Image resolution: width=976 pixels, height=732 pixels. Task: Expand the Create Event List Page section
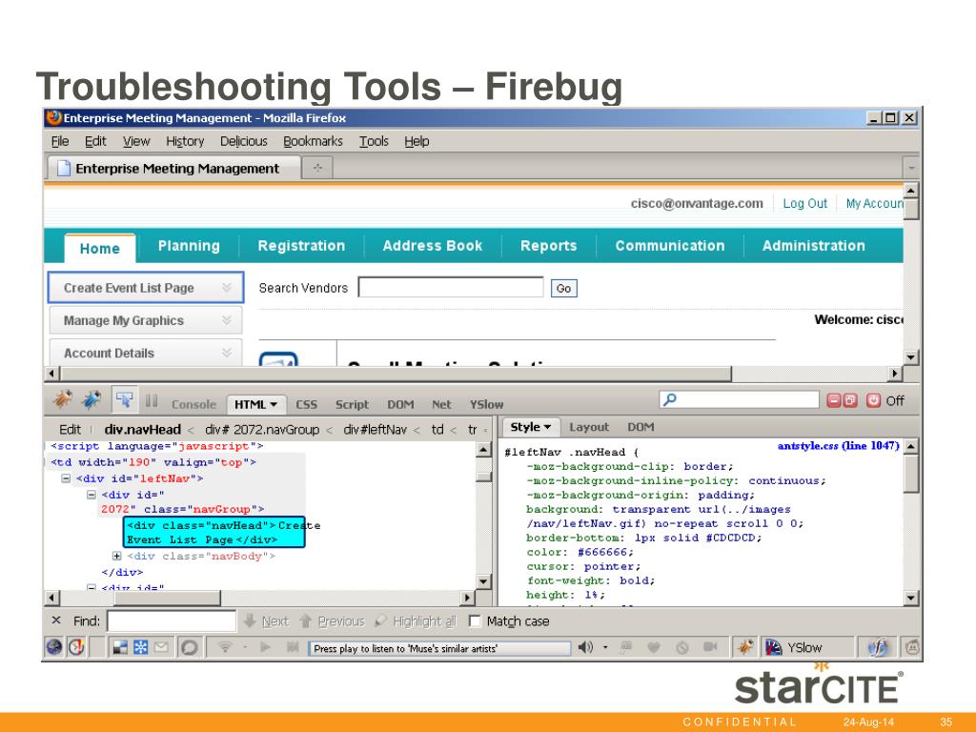227,288
